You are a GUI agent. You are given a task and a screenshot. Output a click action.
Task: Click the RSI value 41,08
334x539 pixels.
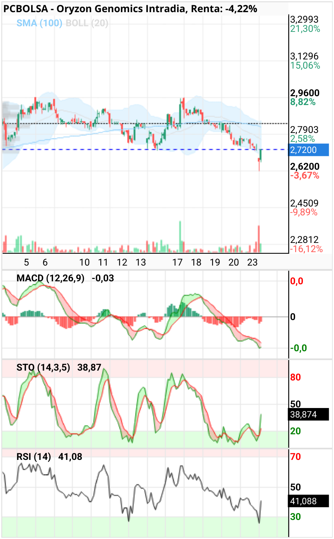(70, 457)
